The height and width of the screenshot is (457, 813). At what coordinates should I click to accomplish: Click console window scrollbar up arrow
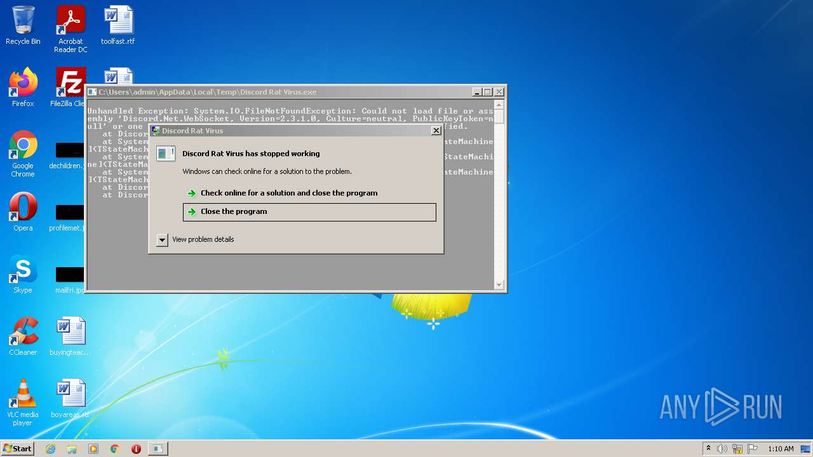[499, 103]
